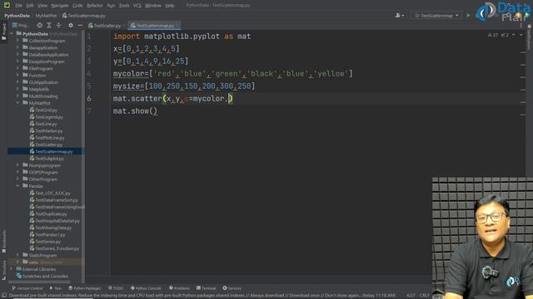Expand the Multithreading folder
Image resolution: width=533 pixels, height=299 pixels.
17,96
